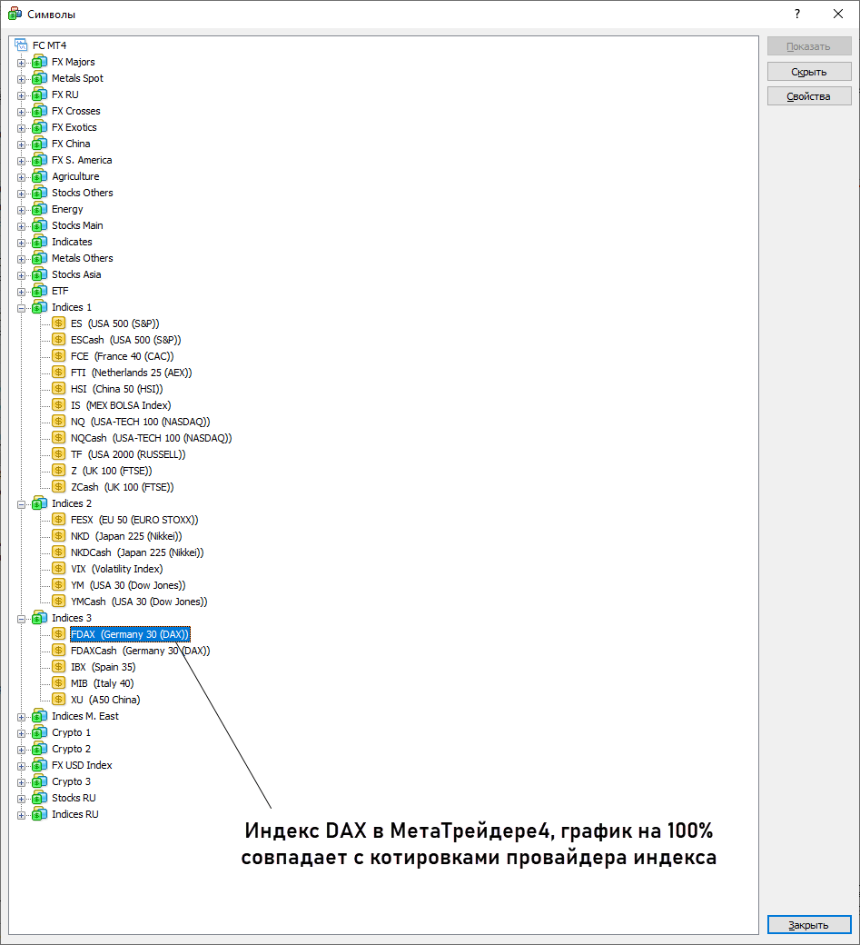Click the FX Majors folder icon
Image resolution: width=860 pixels, height=945 pixels.
(x=39, y=62)
